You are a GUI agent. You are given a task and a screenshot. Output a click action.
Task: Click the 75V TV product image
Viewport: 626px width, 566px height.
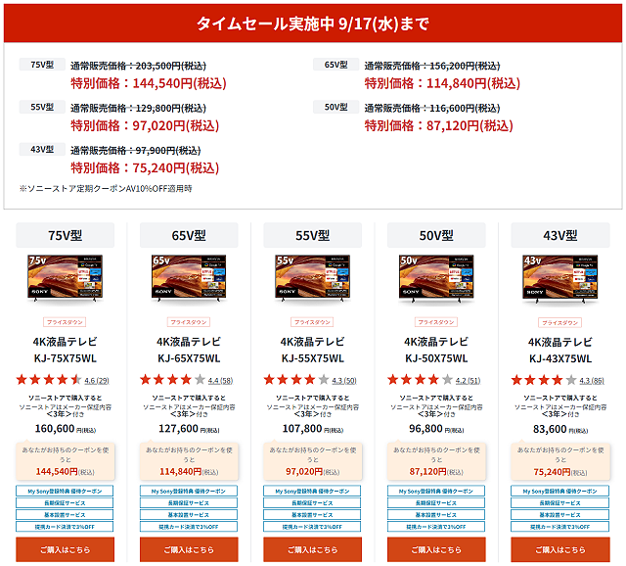[66, 278]
